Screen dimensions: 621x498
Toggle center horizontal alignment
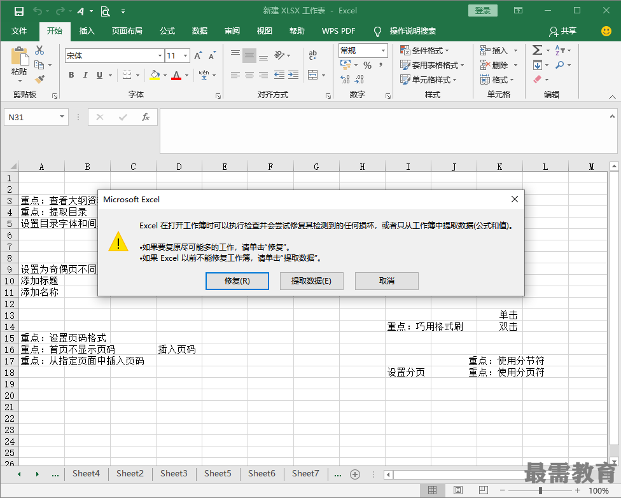(x=249, y=75)
